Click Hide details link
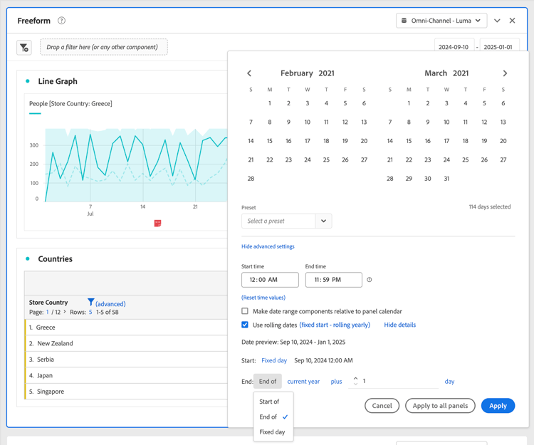The width and height of the screenshot is (534, 445). click(400, 325)
